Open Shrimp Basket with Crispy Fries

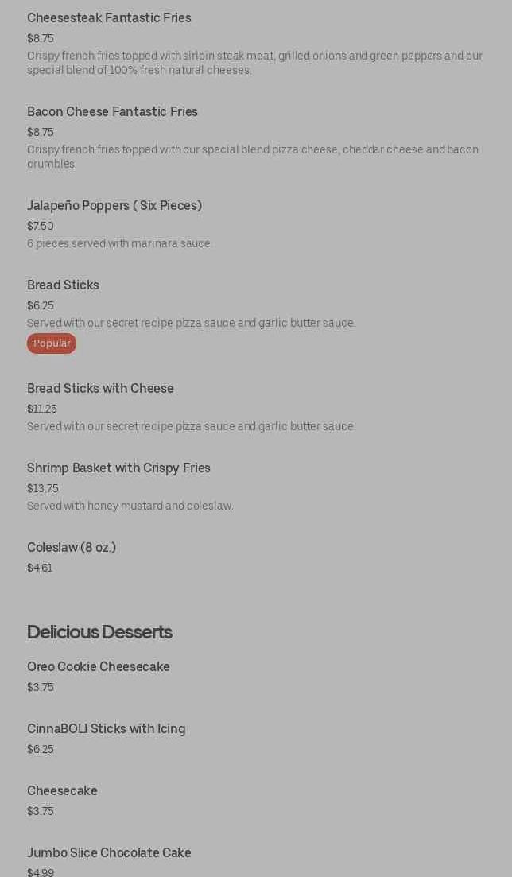pos(118,468)
